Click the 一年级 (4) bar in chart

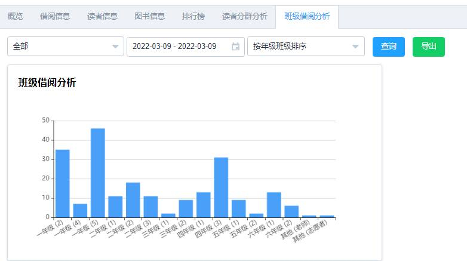point(80,211)
